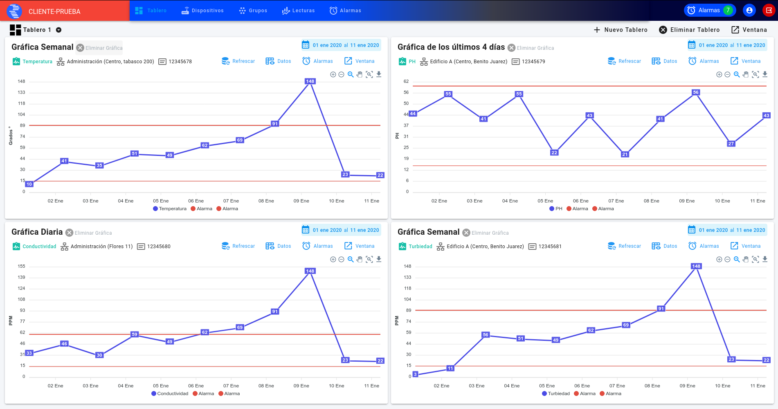Image resolution: width=778 pixels, height=409 pixels.
Task: Open date range picker on Gráfica Diaria
Action: tap(341, 230)
